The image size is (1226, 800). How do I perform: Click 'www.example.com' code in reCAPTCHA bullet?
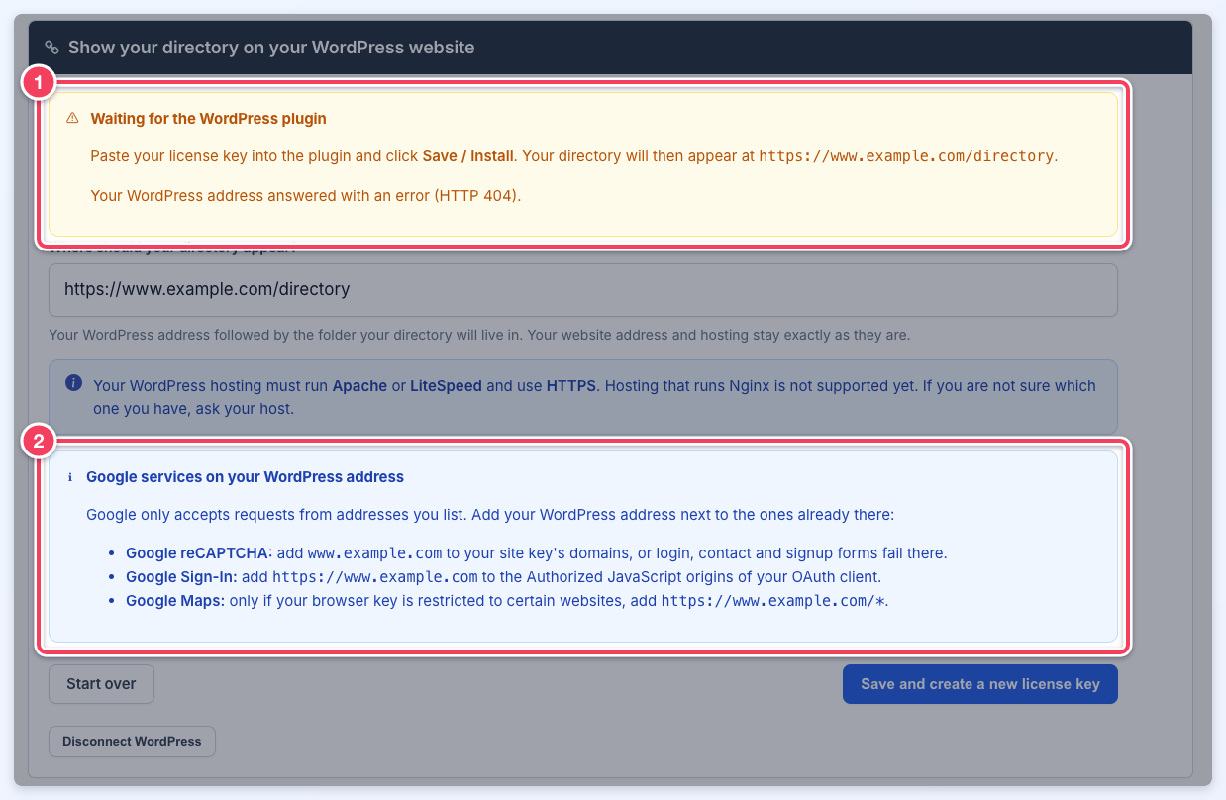click(375, 553)
